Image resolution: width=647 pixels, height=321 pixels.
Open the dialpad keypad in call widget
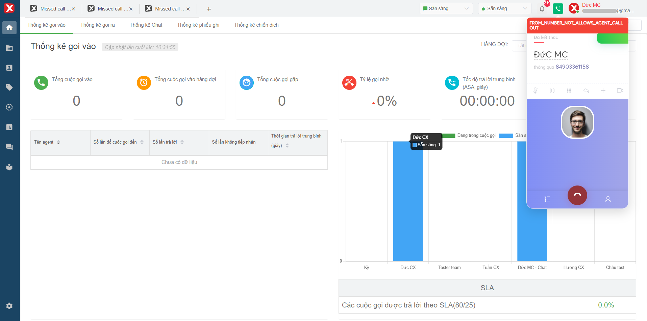point(569,91)
